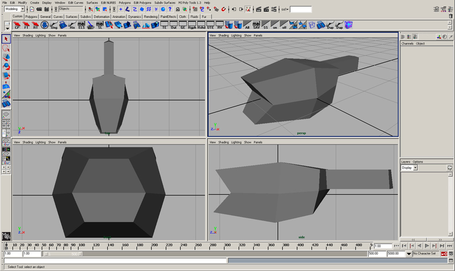Open the Layers menu in layer editor
This screenshot has width=455, height=271.
tap(406, 162)
